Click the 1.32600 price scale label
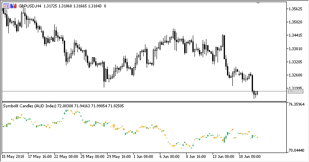Viewport: 309px width, 162px height. (295, 75)
